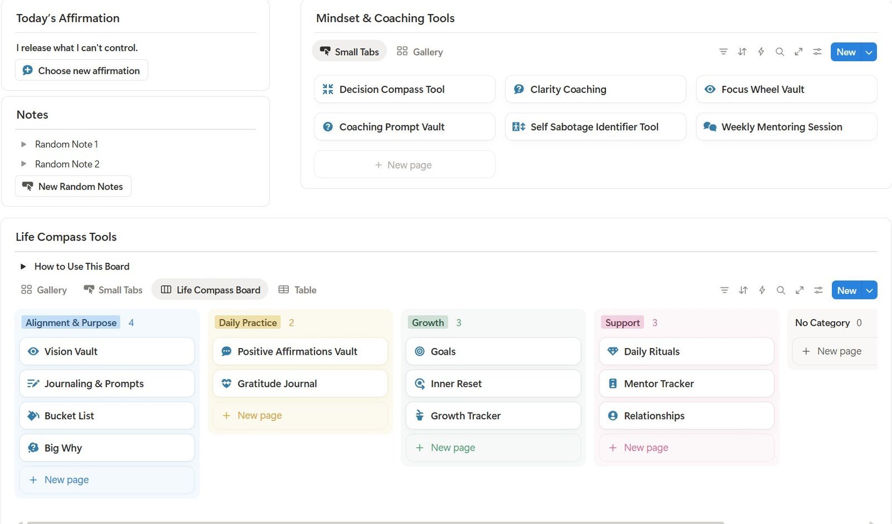
Task: Expand the Random Note 2 toggle
Action: pos(23,164)
